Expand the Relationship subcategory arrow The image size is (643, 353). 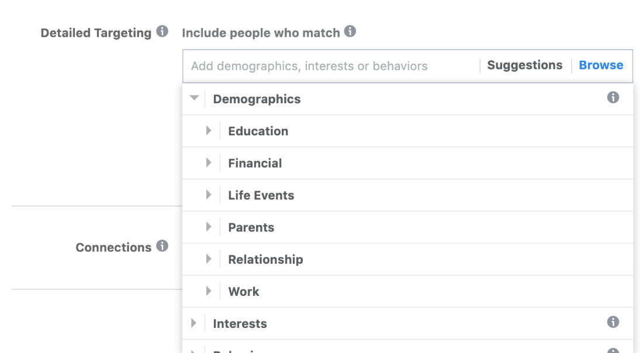coord(209,259)
